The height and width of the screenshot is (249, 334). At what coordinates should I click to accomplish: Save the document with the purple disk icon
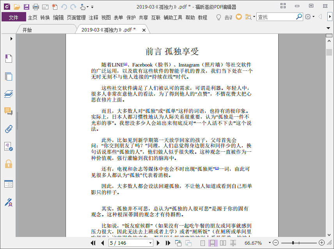click(x=27, y=7)
